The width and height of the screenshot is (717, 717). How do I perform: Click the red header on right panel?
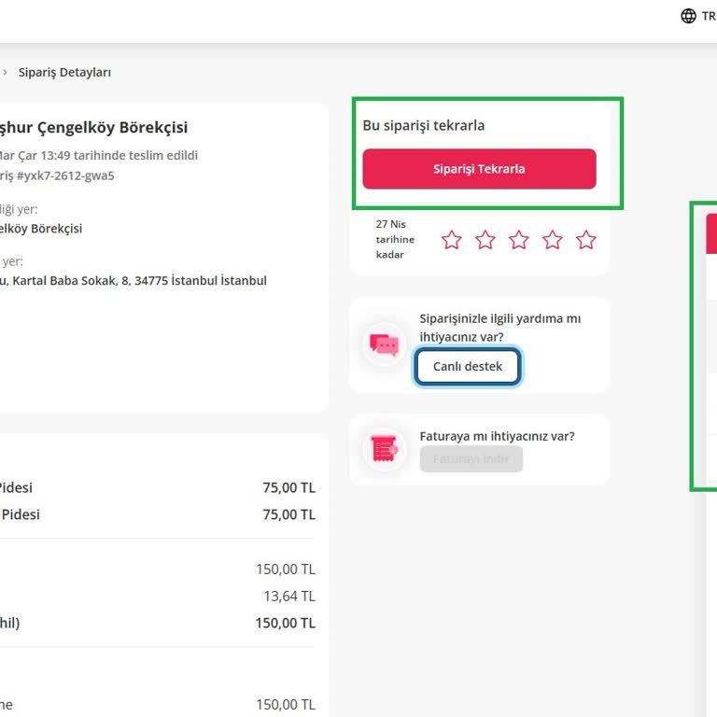click(x=710, y=233)
